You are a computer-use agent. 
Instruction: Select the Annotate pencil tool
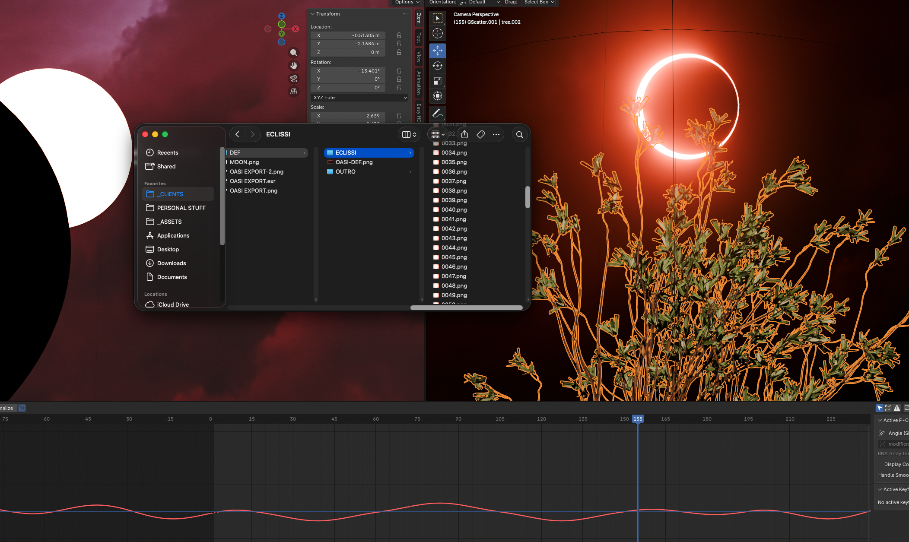(x=437, y=113)
